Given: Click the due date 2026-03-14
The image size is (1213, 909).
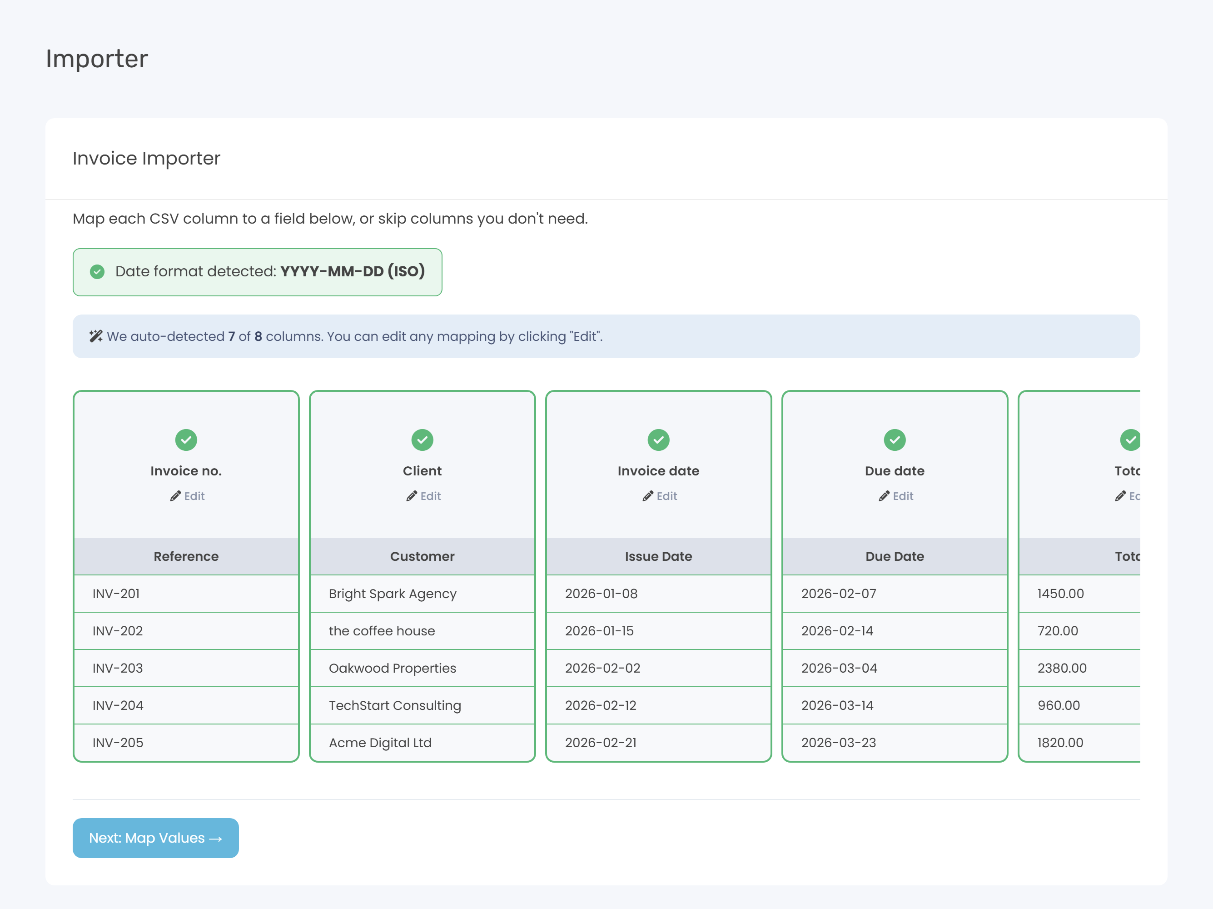Looking at the screenshot, I should (x=895, y=705).
